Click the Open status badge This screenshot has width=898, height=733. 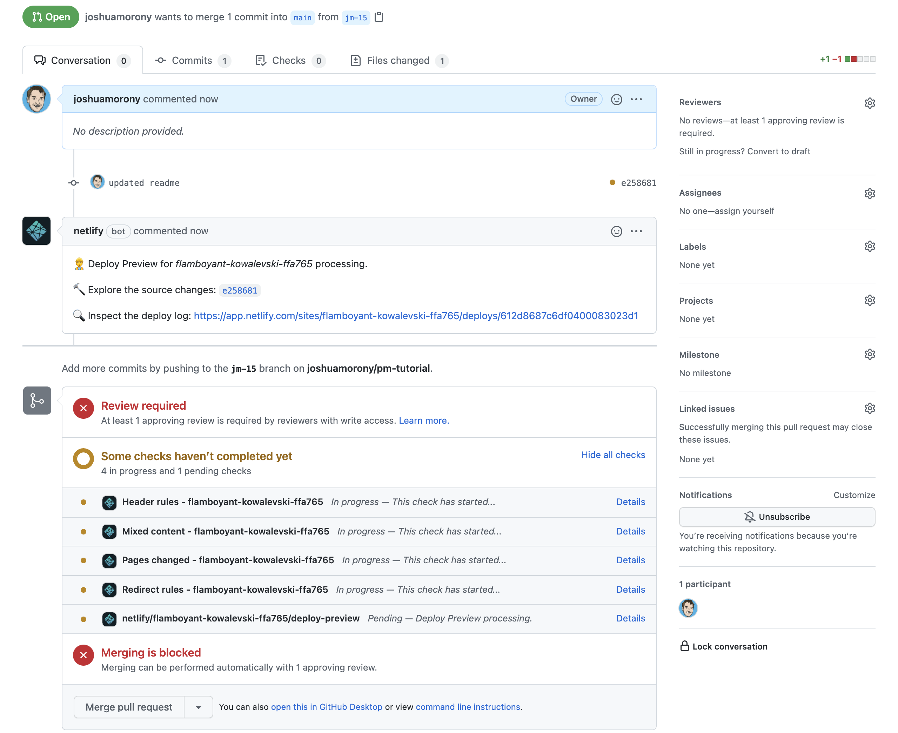tap(51, 17)
